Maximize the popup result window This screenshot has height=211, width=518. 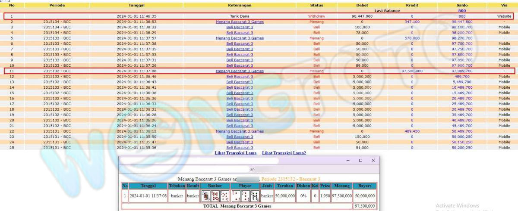pyautogui.click(x=360, y=161)
